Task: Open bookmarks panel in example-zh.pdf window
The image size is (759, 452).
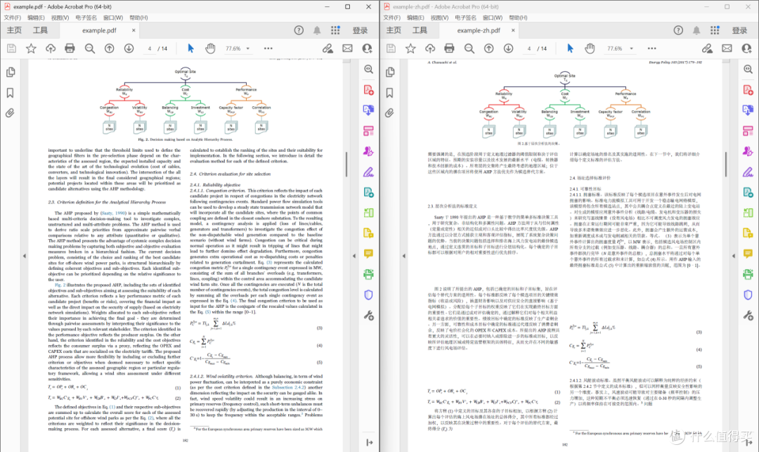Action: pos(389,93)
